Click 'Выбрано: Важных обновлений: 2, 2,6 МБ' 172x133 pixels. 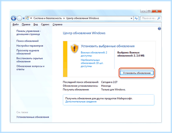(x=131, y=54)
